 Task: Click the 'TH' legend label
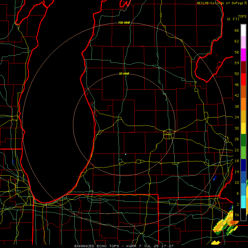pyautogui.click(x=237, y=215)
